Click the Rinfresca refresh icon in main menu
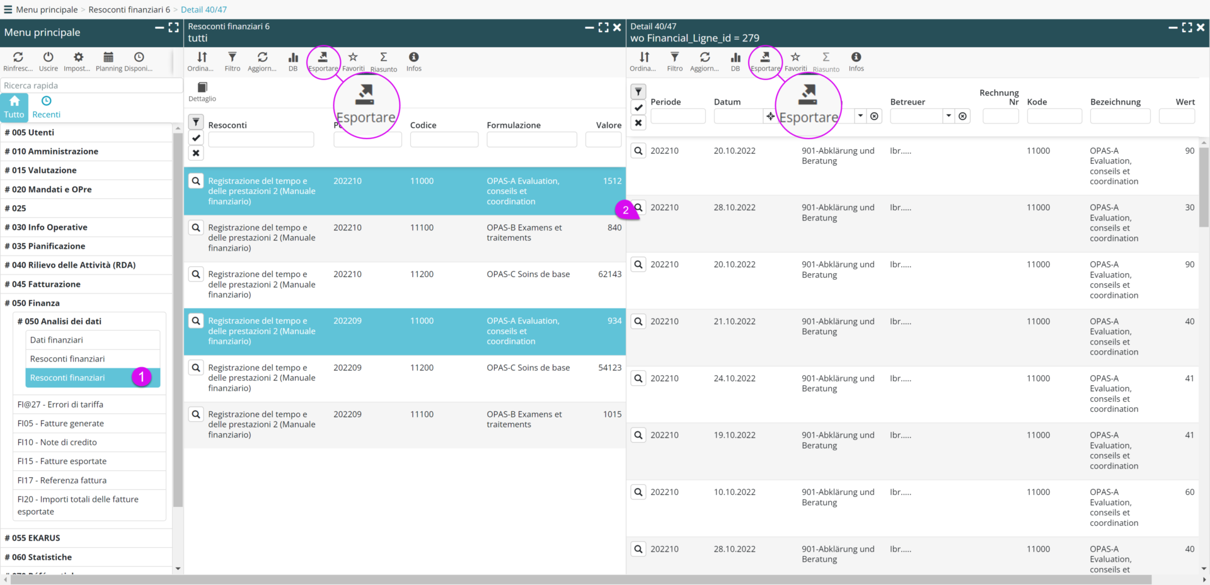Image resolution: width=1210 pixels, height=585 pixels. (x=18, y=58)
